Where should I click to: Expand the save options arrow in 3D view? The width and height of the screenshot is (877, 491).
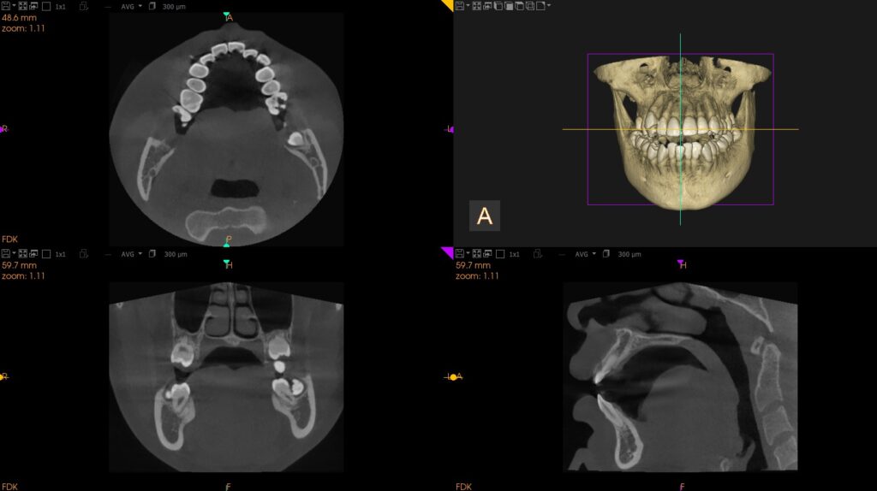468,6
